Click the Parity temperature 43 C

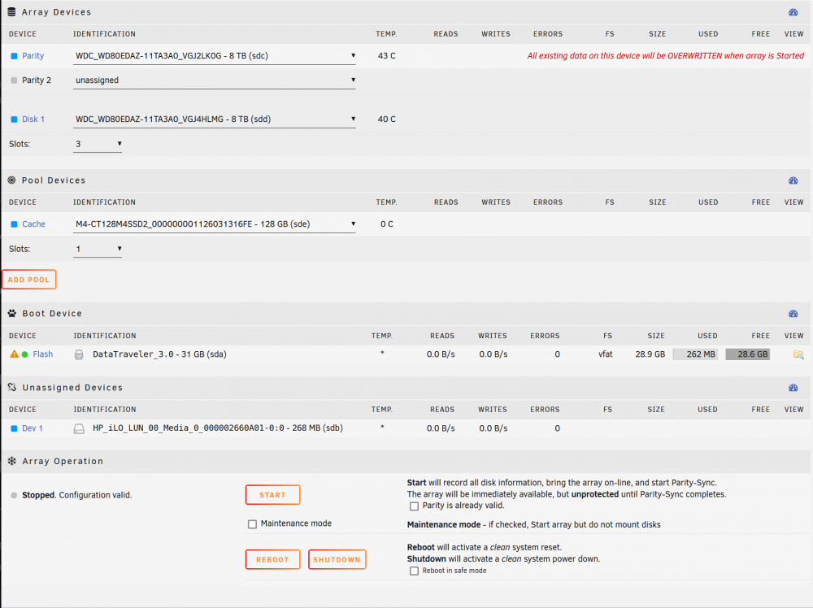(x=386, y=56)
